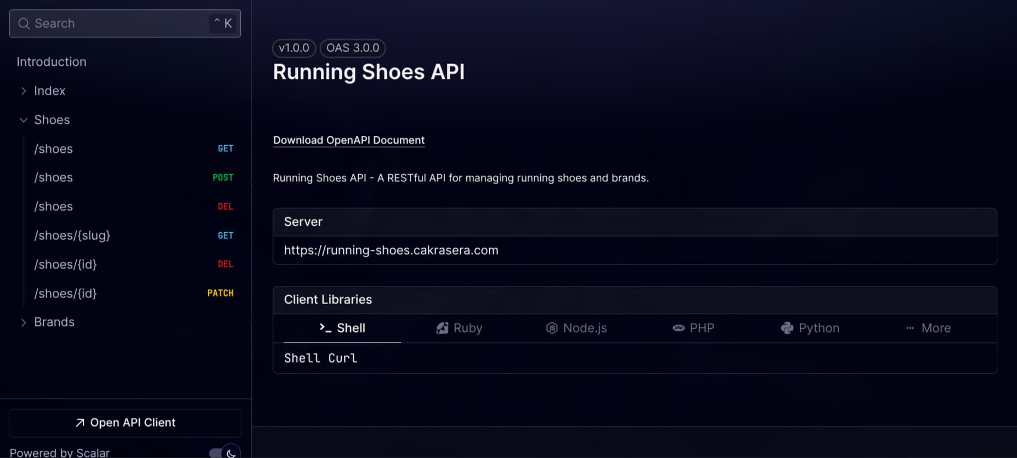
Task: Click the Open API Client button
Action: 125,423
